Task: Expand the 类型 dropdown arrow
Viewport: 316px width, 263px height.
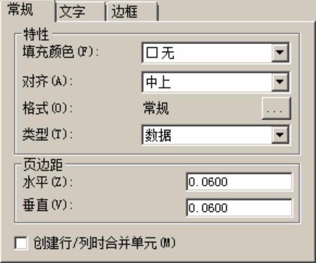Action: pyautogui.click(x=280, y=135)
